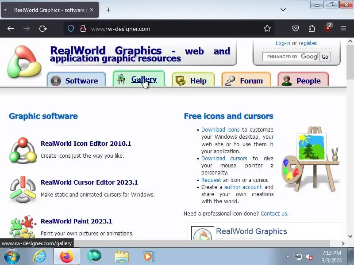Go back with the browser back arrow
The image size is (354, 265).
(11, 29)
